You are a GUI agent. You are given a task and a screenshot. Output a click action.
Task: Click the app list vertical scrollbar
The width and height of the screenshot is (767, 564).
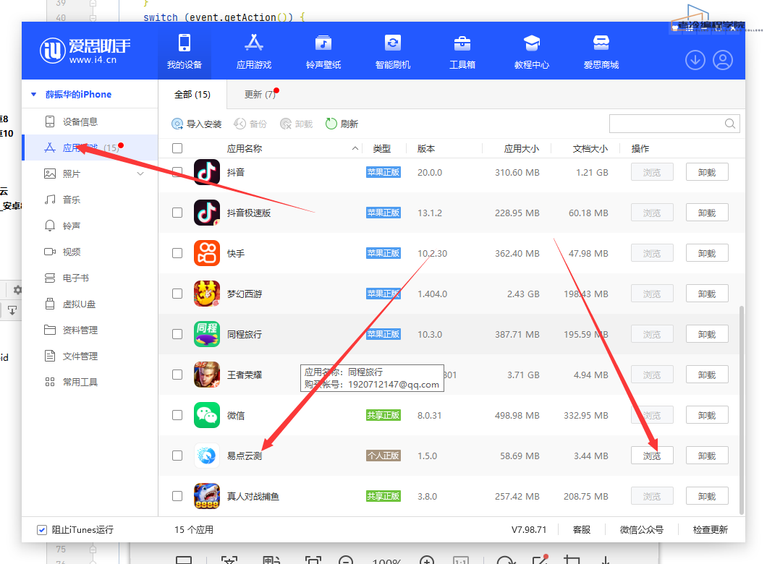[x=742, y=409]
